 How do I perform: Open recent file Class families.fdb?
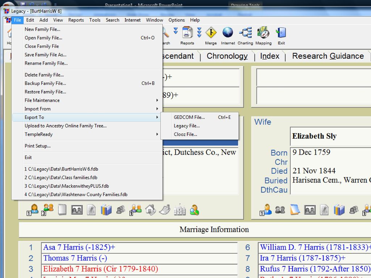tap(87, 177)
